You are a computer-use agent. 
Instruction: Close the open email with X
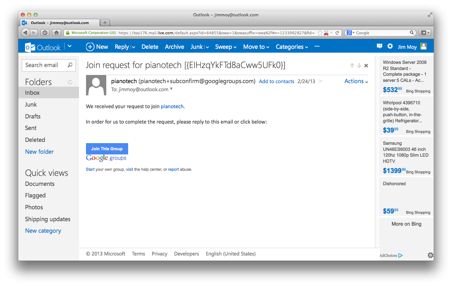click(366, 65)
